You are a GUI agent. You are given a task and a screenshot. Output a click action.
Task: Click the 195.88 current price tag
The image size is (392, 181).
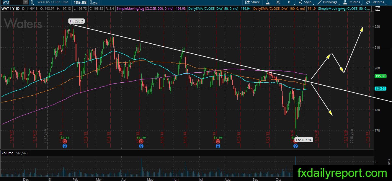pyautogui.click(x=380, y=76)
